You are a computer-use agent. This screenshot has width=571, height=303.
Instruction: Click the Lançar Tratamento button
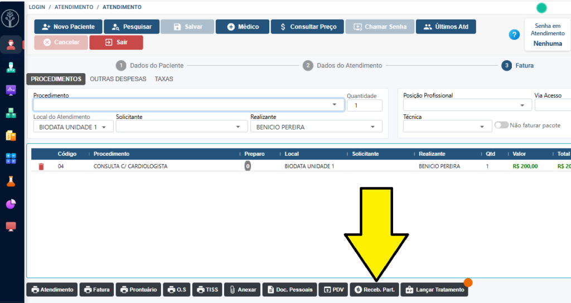(x=434, y=290)
